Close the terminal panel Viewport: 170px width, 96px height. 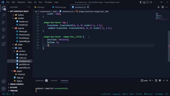(167, 81)
